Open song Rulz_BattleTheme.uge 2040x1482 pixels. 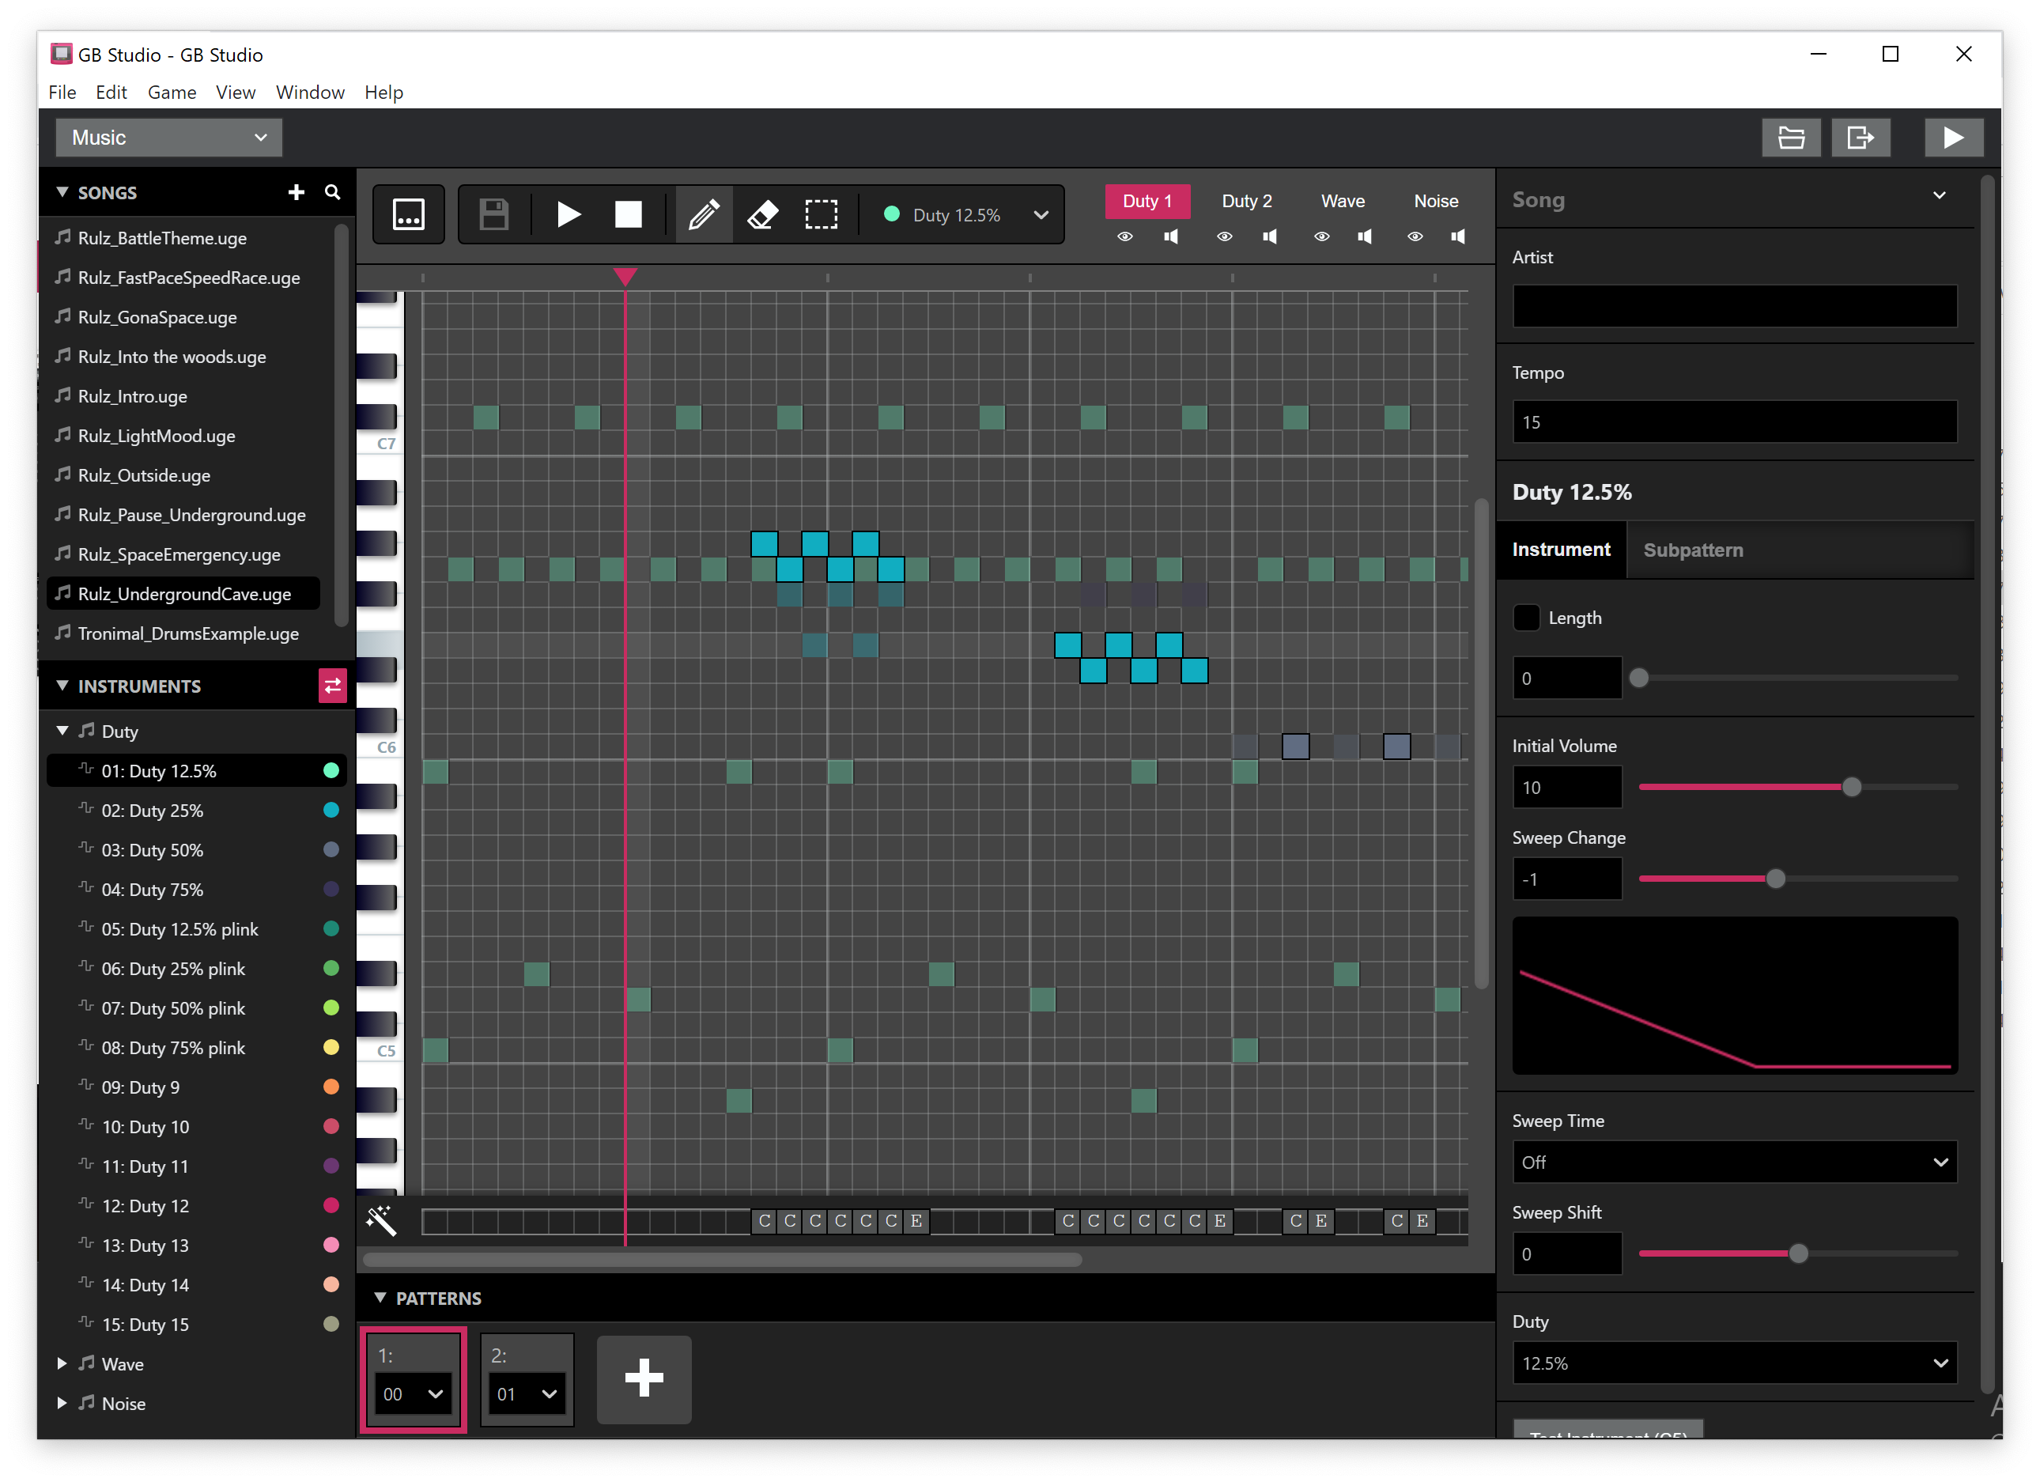tap(184, 237)
